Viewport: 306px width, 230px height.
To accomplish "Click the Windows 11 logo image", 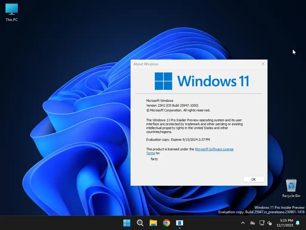I will click(202, 81).
